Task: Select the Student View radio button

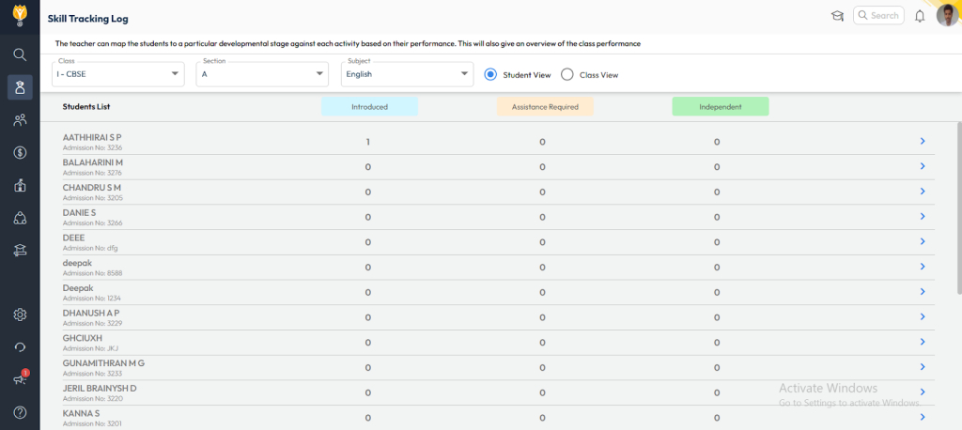Action: 490,75
